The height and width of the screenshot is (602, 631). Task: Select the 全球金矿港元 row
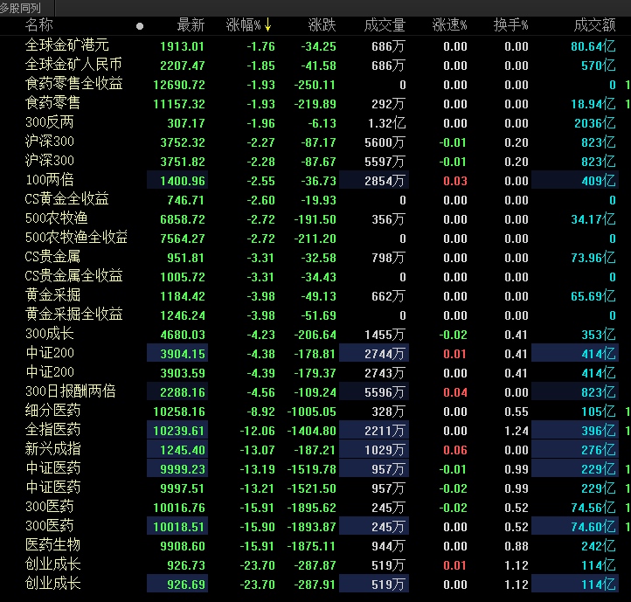pos(66,46)
